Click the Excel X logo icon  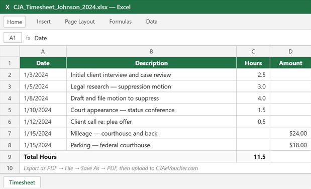click(x=8, y=7)
